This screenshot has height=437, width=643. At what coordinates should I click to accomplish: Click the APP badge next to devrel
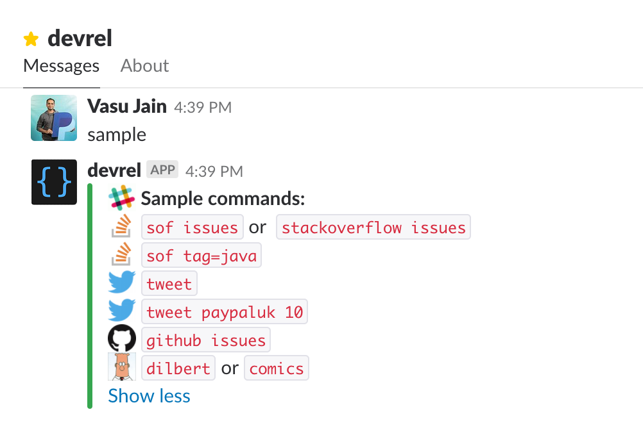tap(162, 170)
